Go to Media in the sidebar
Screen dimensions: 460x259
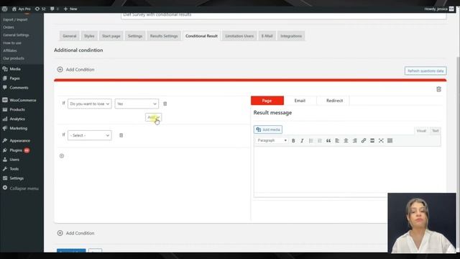point(14,69)
